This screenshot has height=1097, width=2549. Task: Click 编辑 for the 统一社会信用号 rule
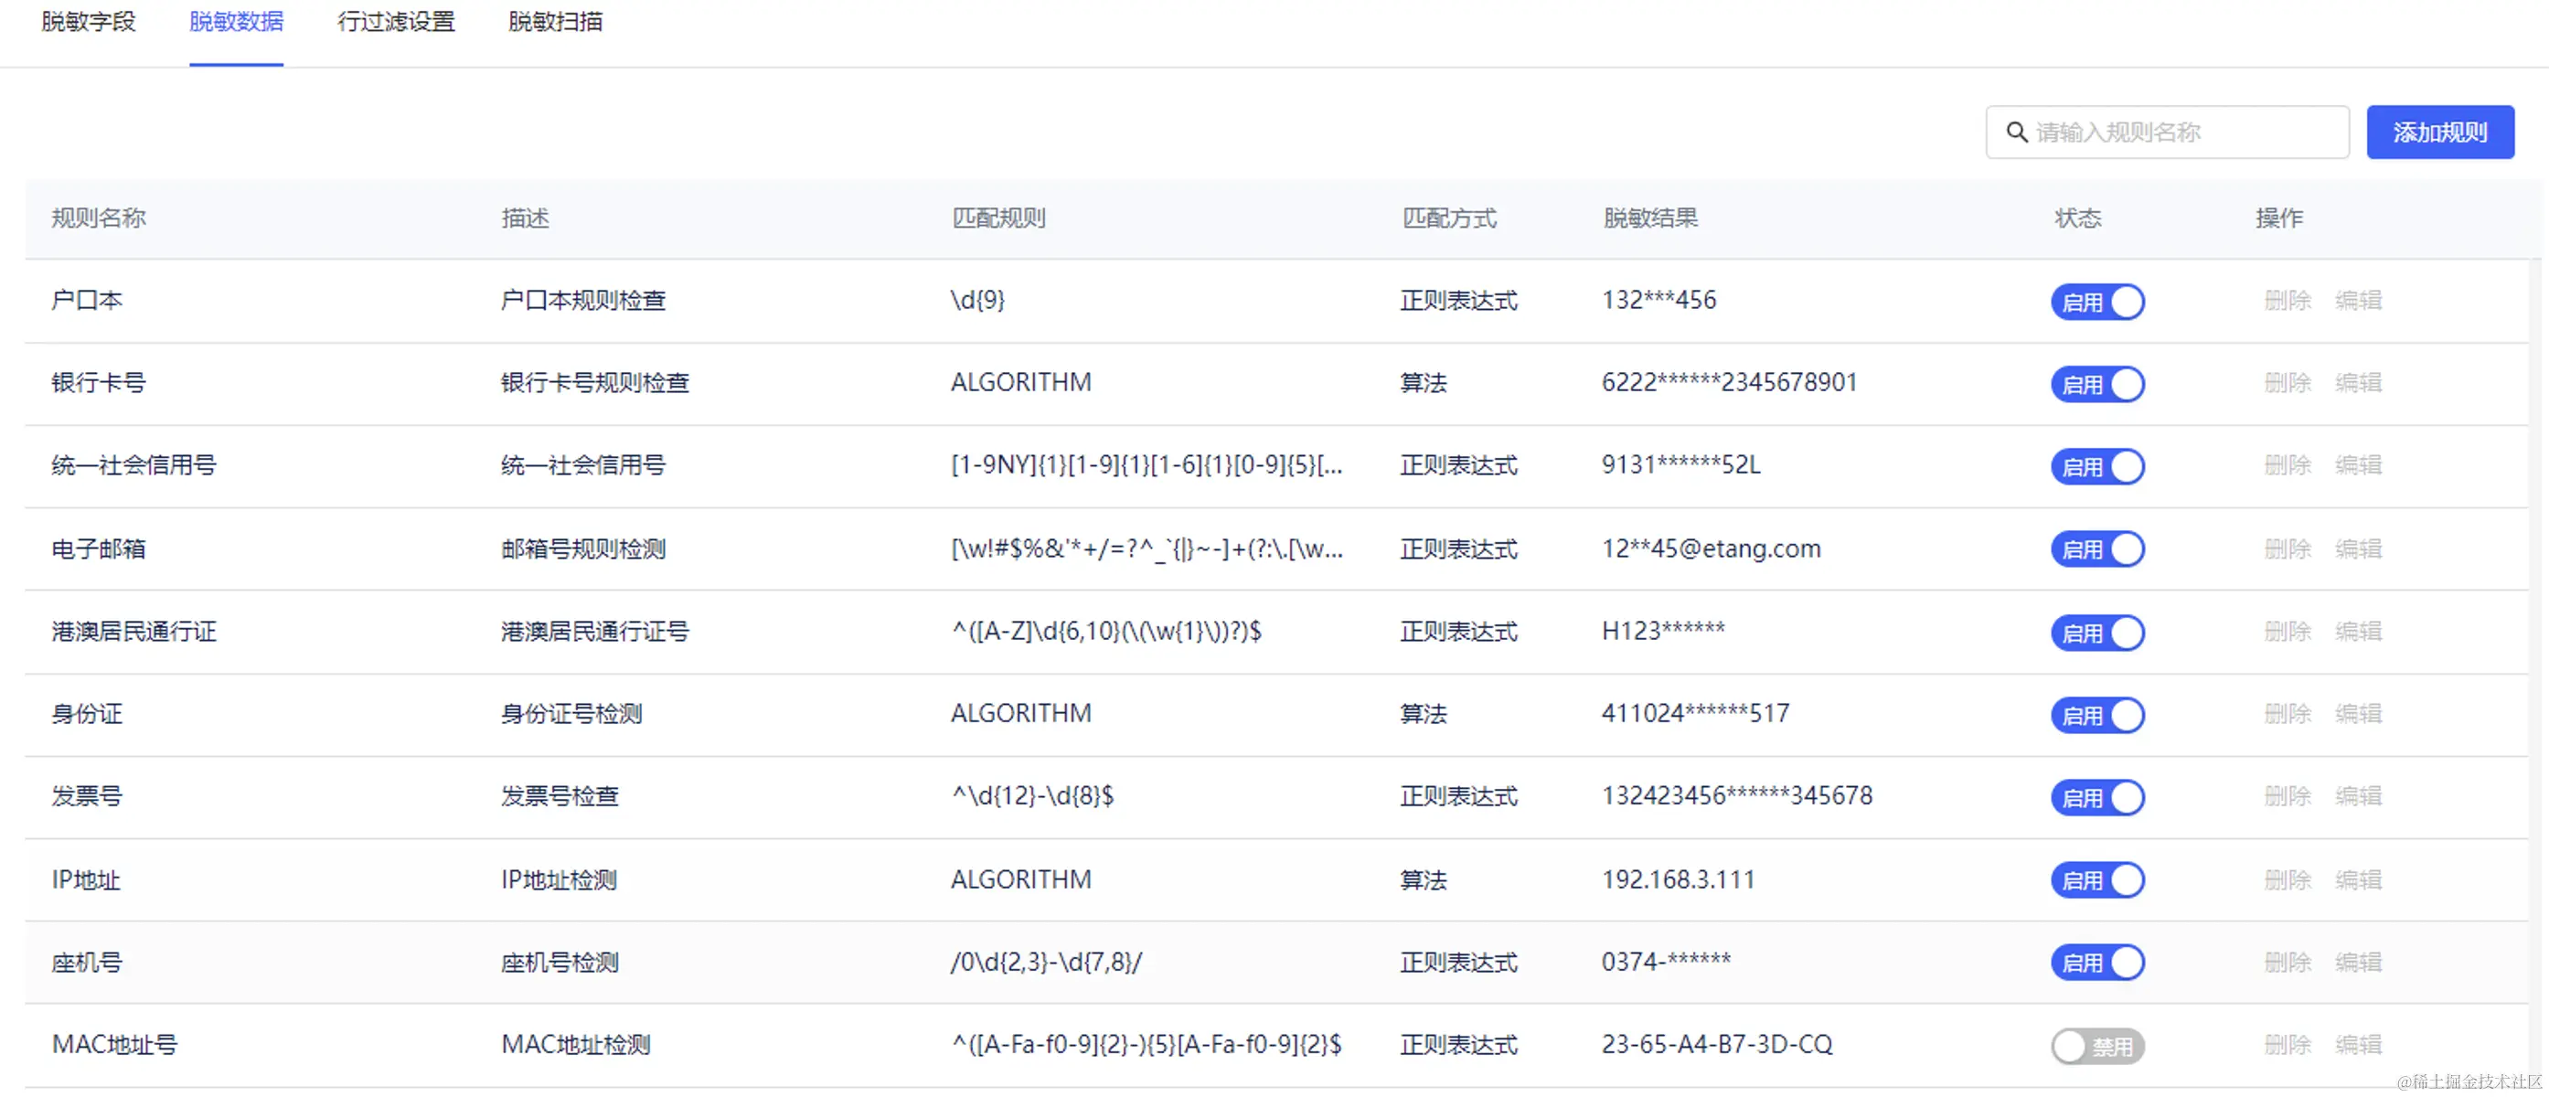point(2358,465)
